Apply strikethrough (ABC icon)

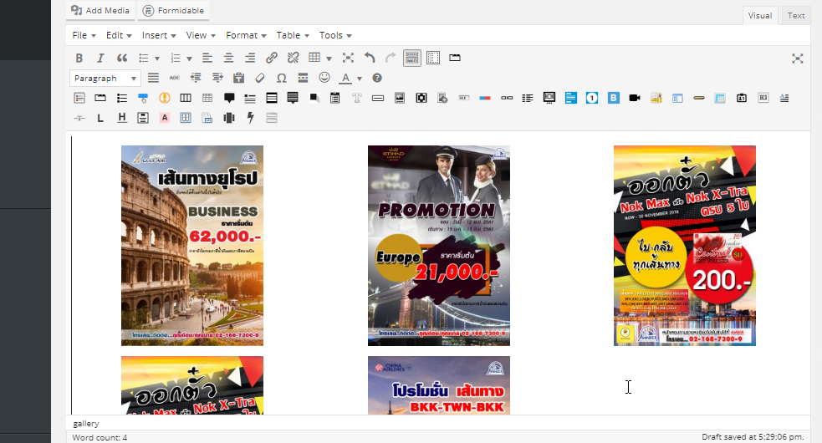pos(175,78)
